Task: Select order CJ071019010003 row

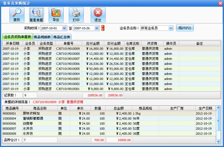Action: [111, 79]
